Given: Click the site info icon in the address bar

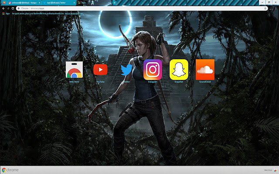Looking at the screenshot, I should pos(19,8).
